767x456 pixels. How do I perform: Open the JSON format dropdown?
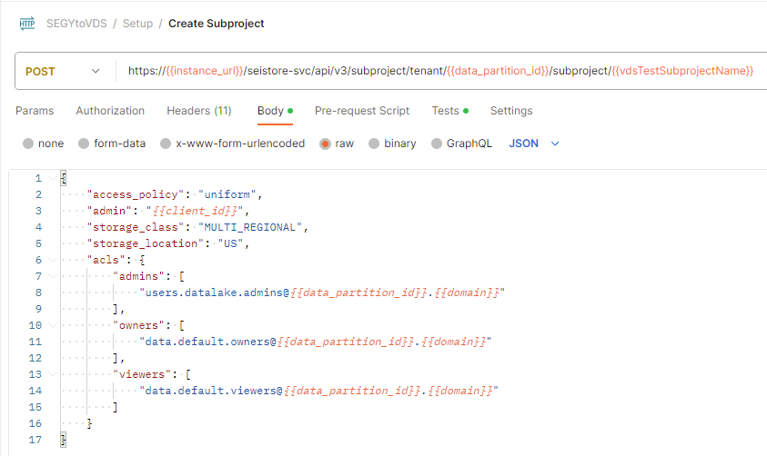pyautogui.click(x=534, y=144)
